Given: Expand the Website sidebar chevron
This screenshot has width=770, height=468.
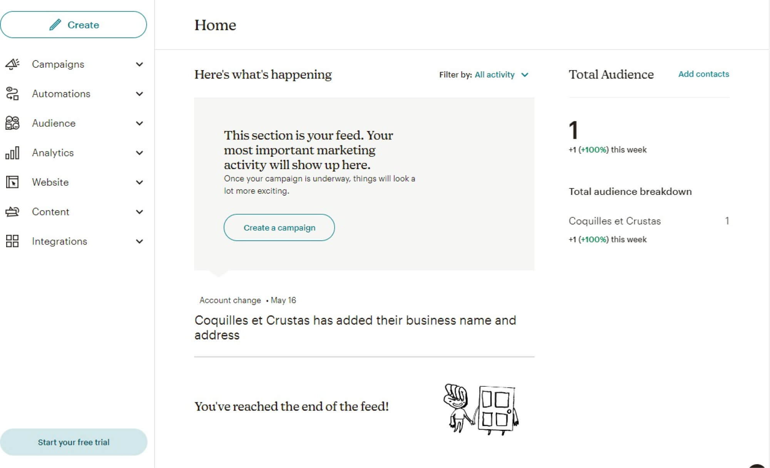Looking at the screenshot, I should 139,182.
